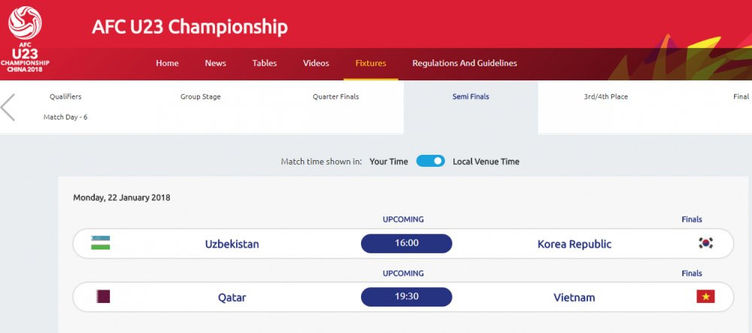
Task: Click the left arrow to scroll stages
Action: click(x=8, y=107)
